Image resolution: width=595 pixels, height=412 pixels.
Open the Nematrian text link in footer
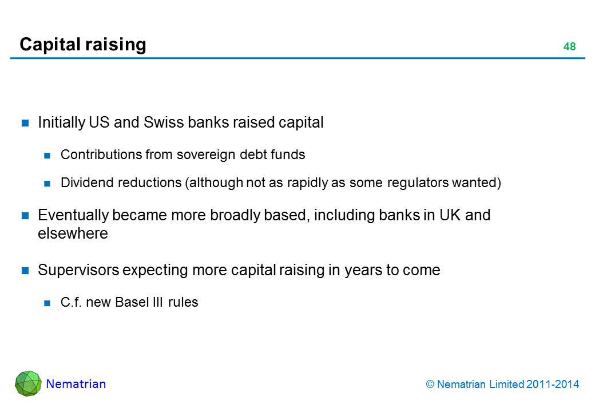[76, 384]
